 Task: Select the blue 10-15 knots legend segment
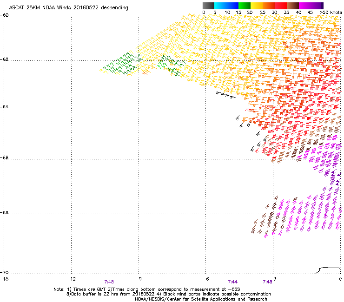[232, 6]
